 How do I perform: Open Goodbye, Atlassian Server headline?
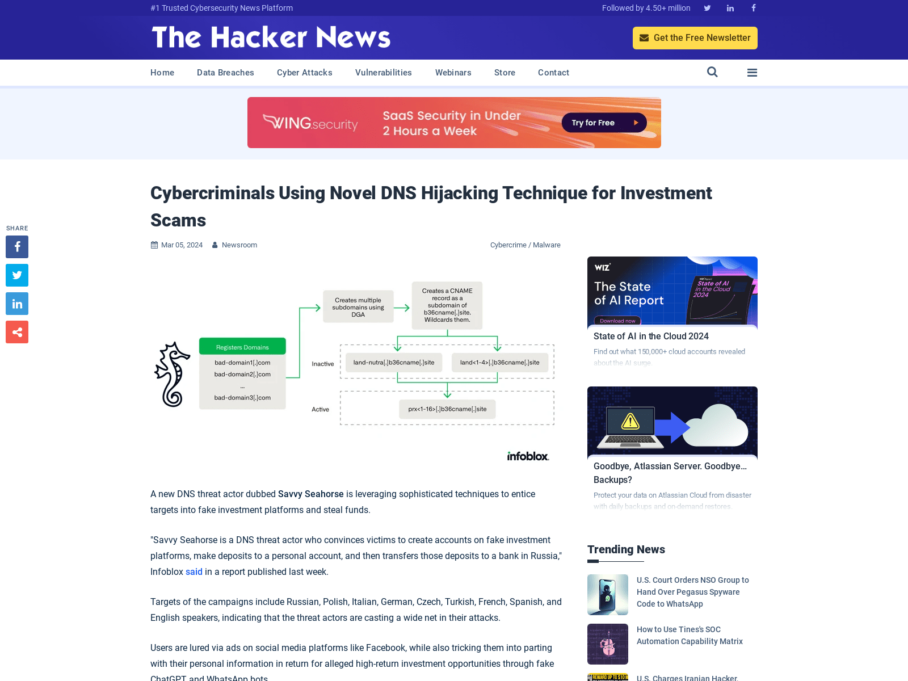click(670, 473)
